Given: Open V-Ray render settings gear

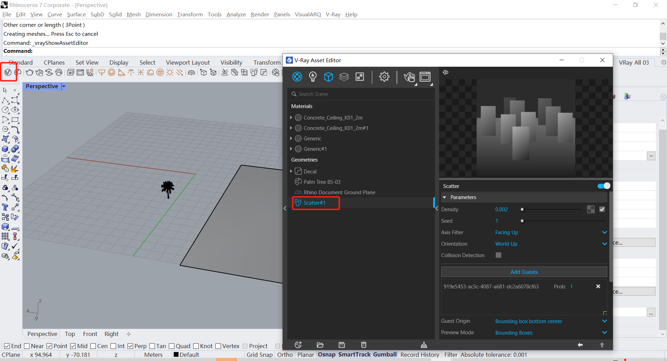Looking at the screenshot, I should (x=384, y=76).
